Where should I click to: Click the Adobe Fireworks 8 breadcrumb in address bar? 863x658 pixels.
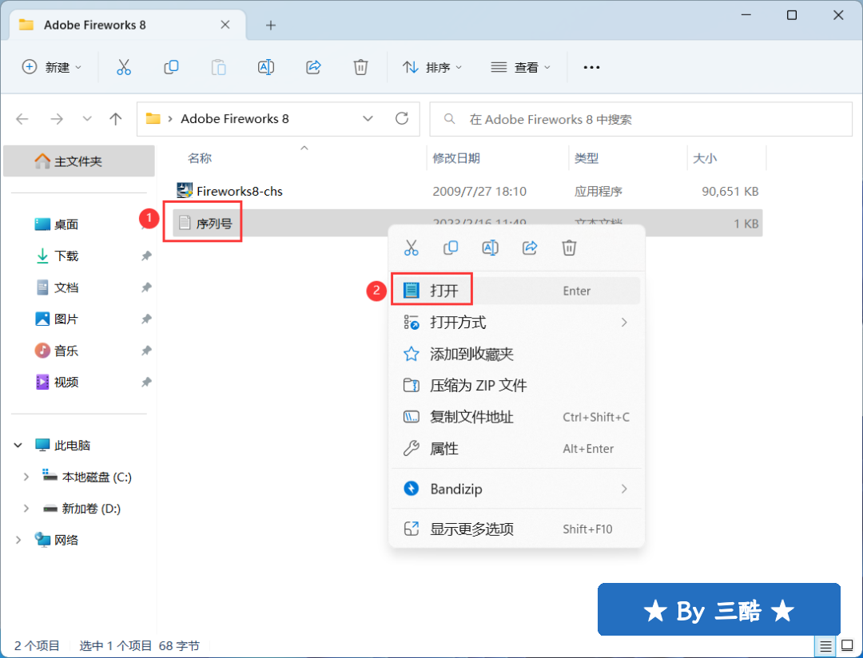click(x=235, y=119)
